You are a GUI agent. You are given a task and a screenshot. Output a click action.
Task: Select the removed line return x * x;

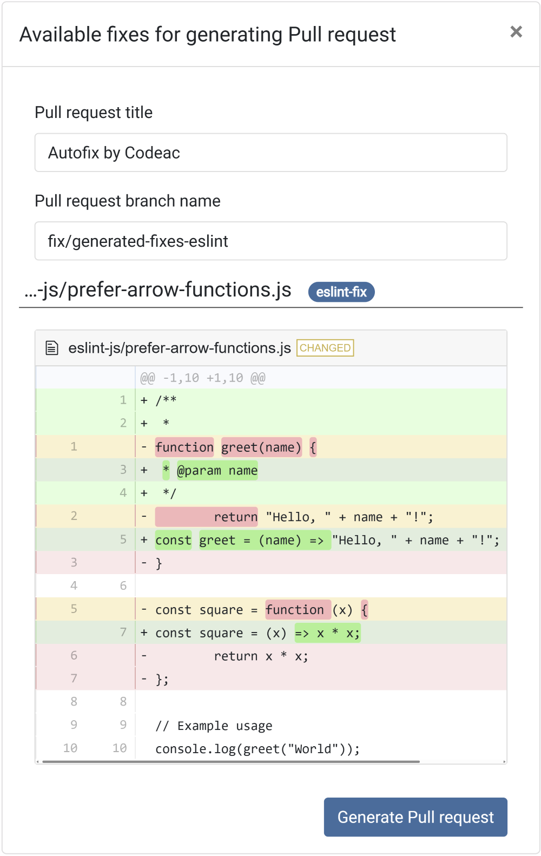click(271, 656)
